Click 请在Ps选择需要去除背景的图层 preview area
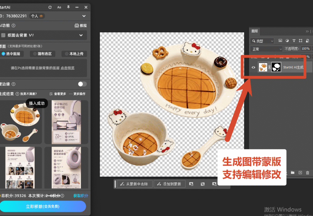This screenshot has height=216, width=313. point(43,68)
